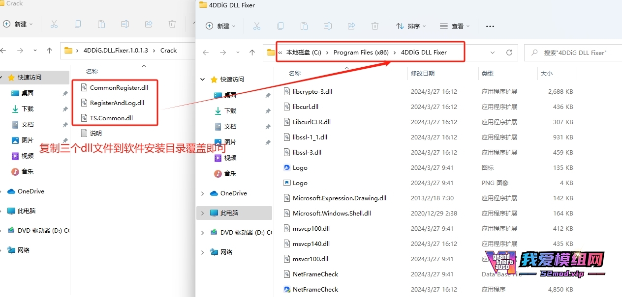This screenshot has height=297, width=622.
Task: Collapse 快速访问 in 4DDiG DLL Fixer window sidebar
Action: (x=202, y=80)
